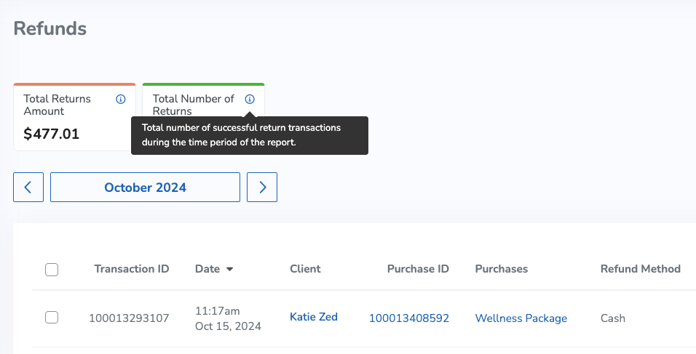The image size is (696, 354).
Task: Tick the select-all checkbox in table header
Action: 52,270
